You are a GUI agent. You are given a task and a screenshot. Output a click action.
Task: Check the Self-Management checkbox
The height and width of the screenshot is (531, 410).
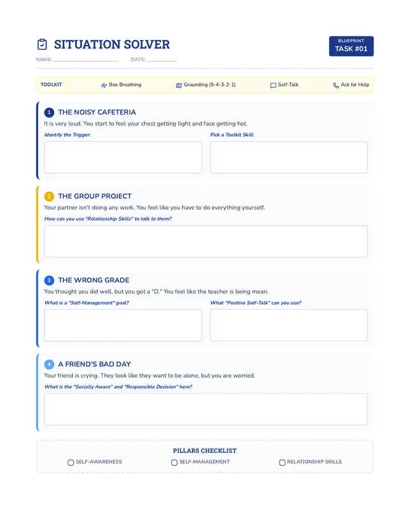(x=174, y=463)
